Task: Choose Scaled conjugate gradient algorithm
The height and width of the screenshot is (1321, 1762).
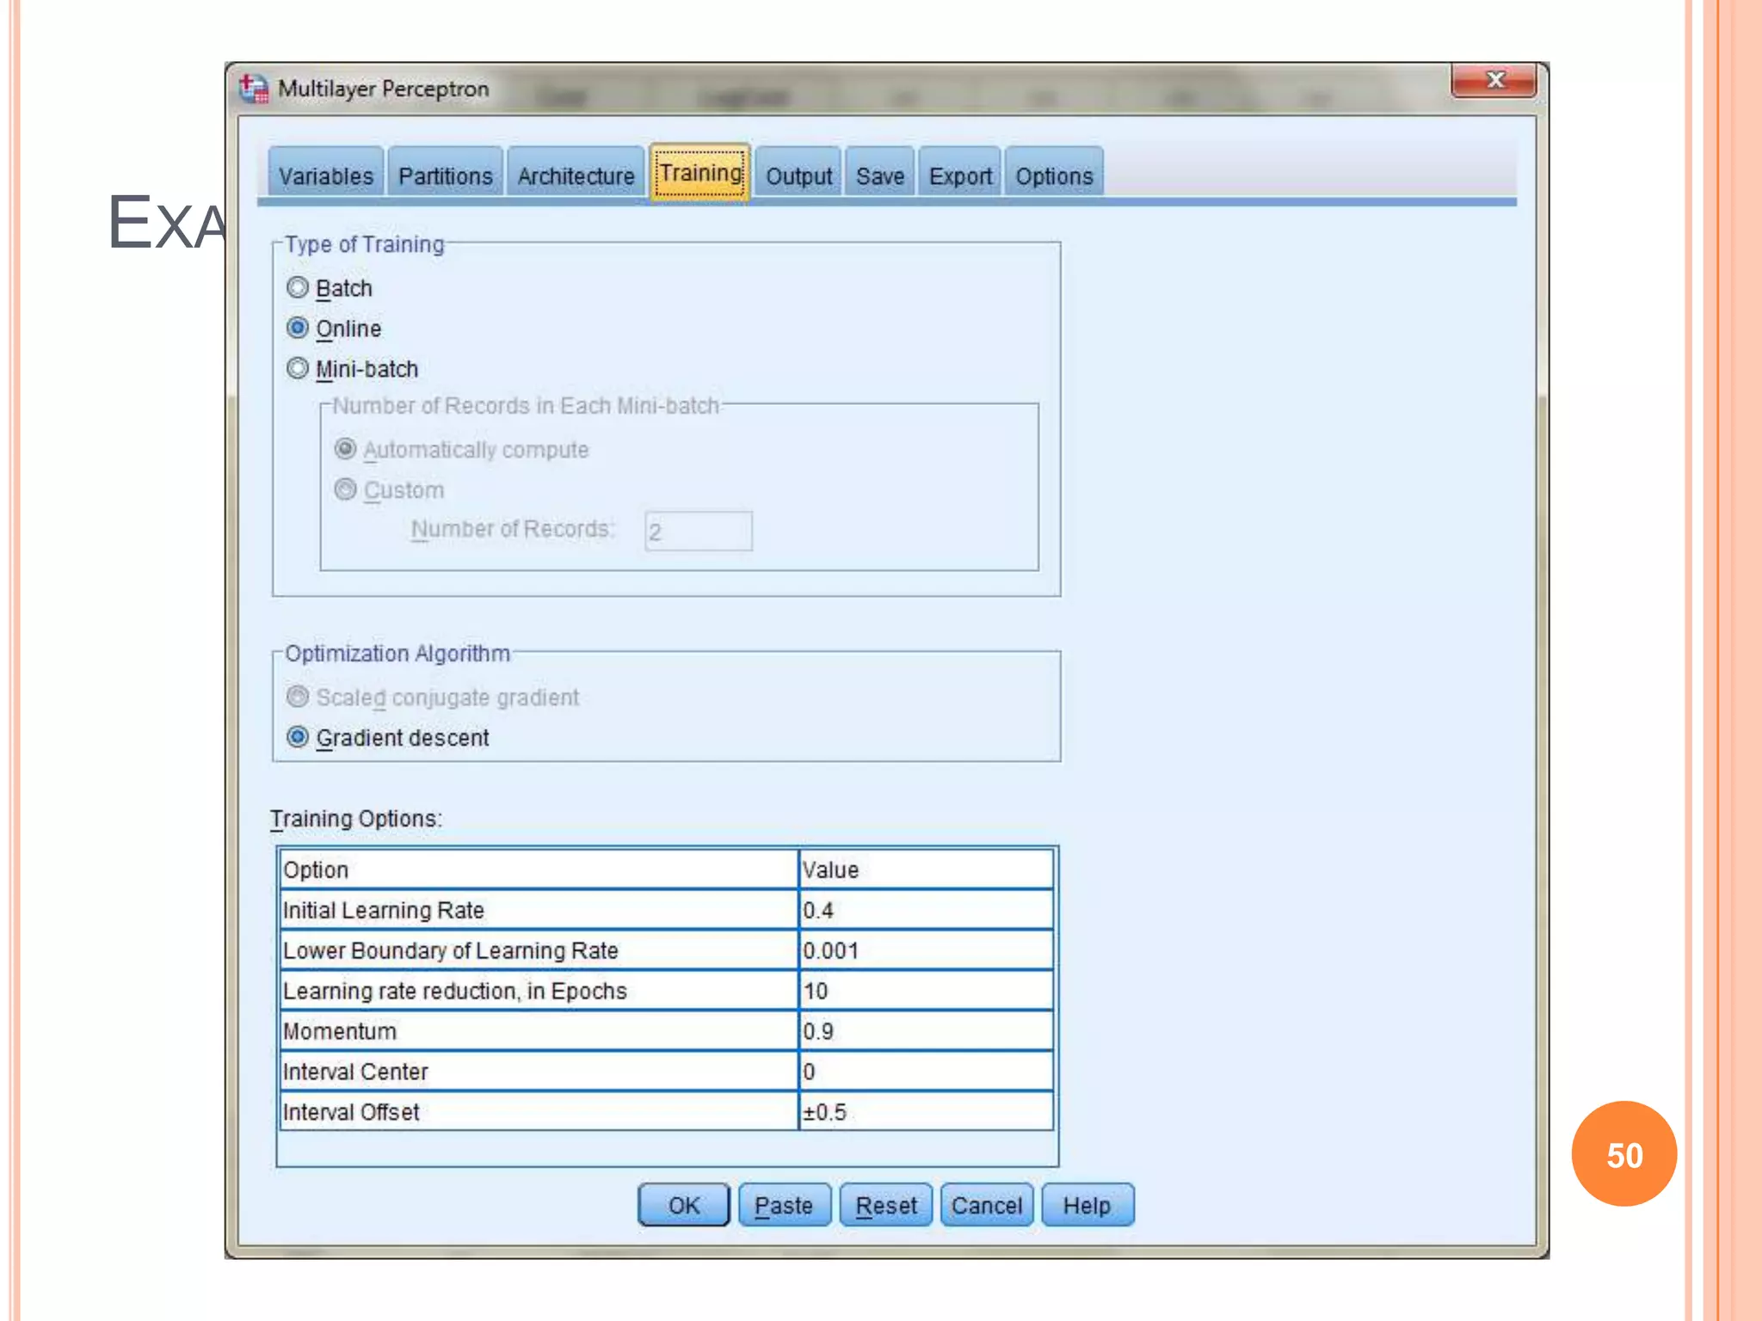Action: tap(298, 696)
